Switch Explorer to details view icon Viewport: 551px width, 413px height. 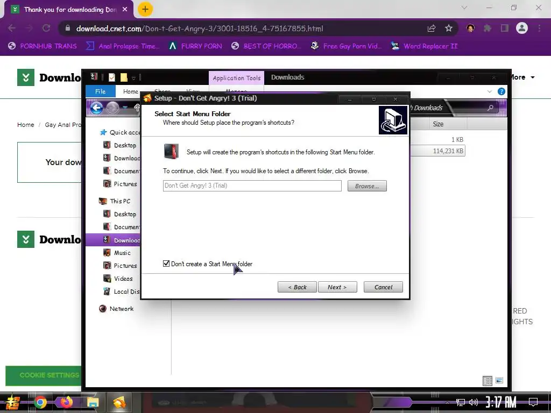(x=488, y=381)
